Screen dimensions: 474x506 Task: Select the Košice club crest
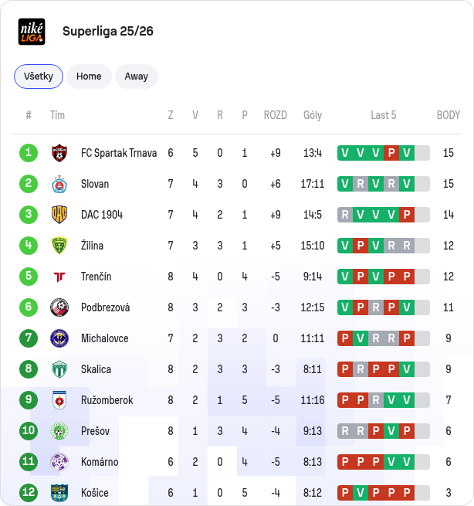coord(59,493)
